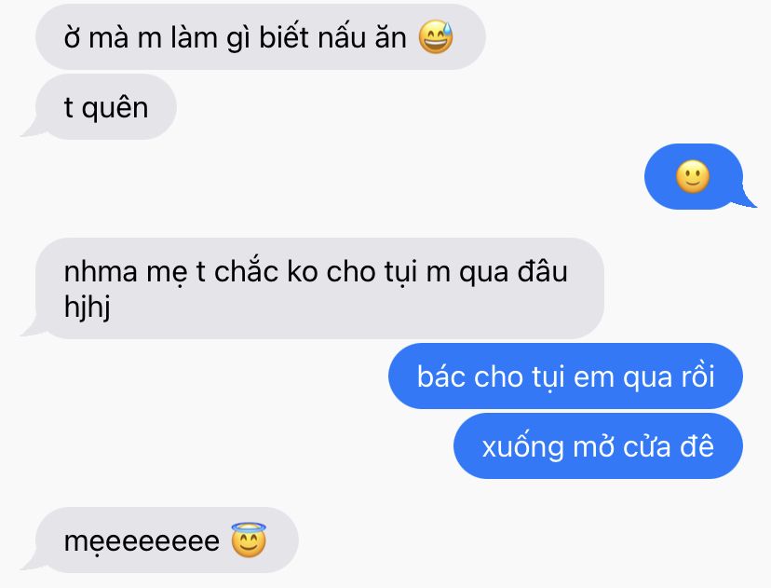Image resolution: width=771 pixels, height=588 pixels.
Task: Tap the "bác cho tụi em qua rồi" message
Action: click(565, 376)
